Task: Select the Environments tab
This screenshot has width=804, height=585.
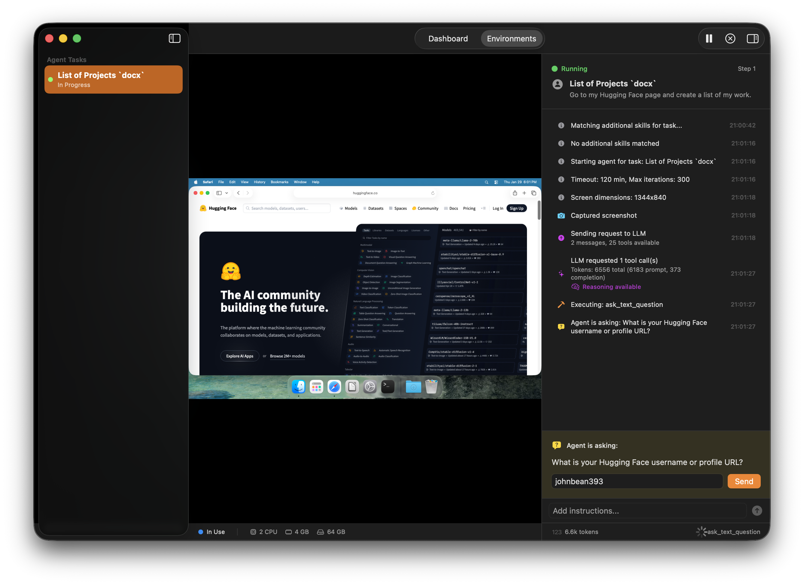Action: [511, 39]
